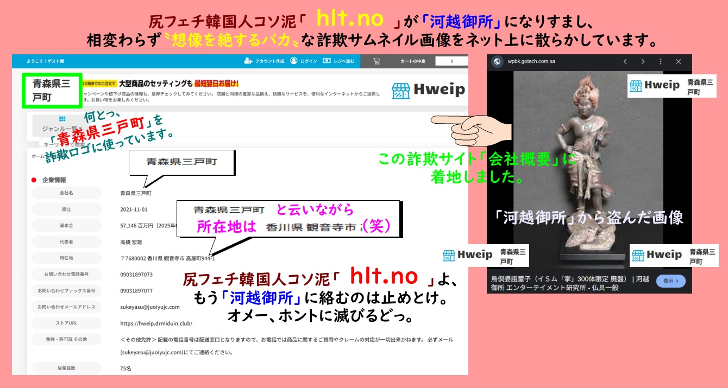The image size is (728, 388).
Task: Click the sukeyasu@juoiyujc.com email address
Action: pos(150,307)
